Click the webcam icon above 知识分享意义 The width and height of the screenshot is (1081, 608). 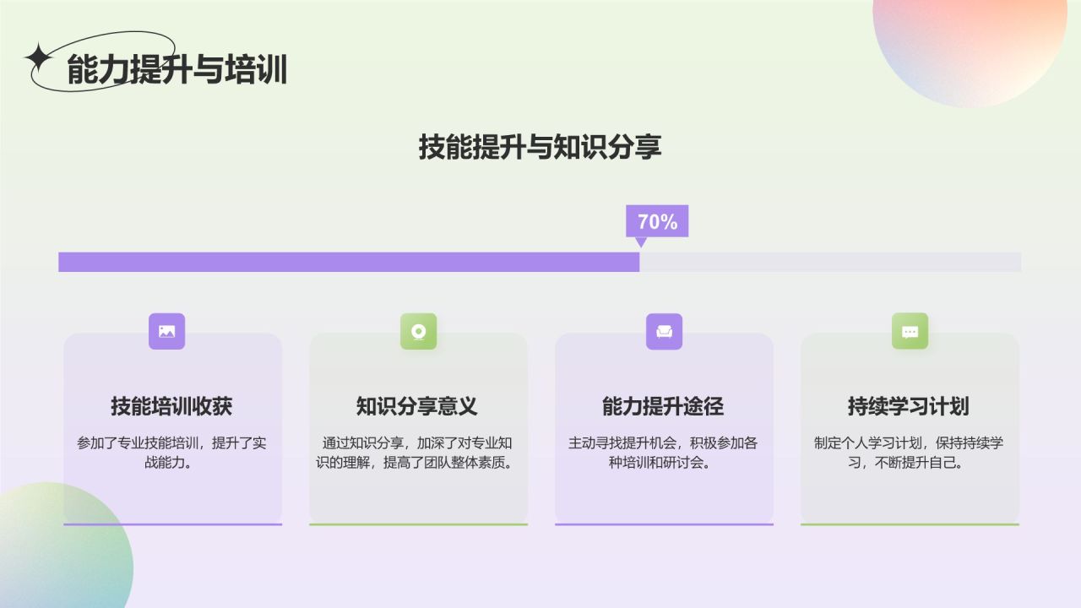coord(418,332)
